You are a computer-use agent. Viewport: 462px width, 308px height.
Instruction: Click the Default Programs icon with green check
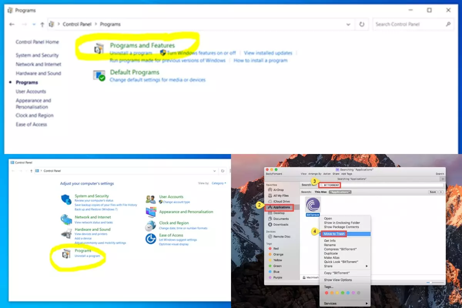99,75
